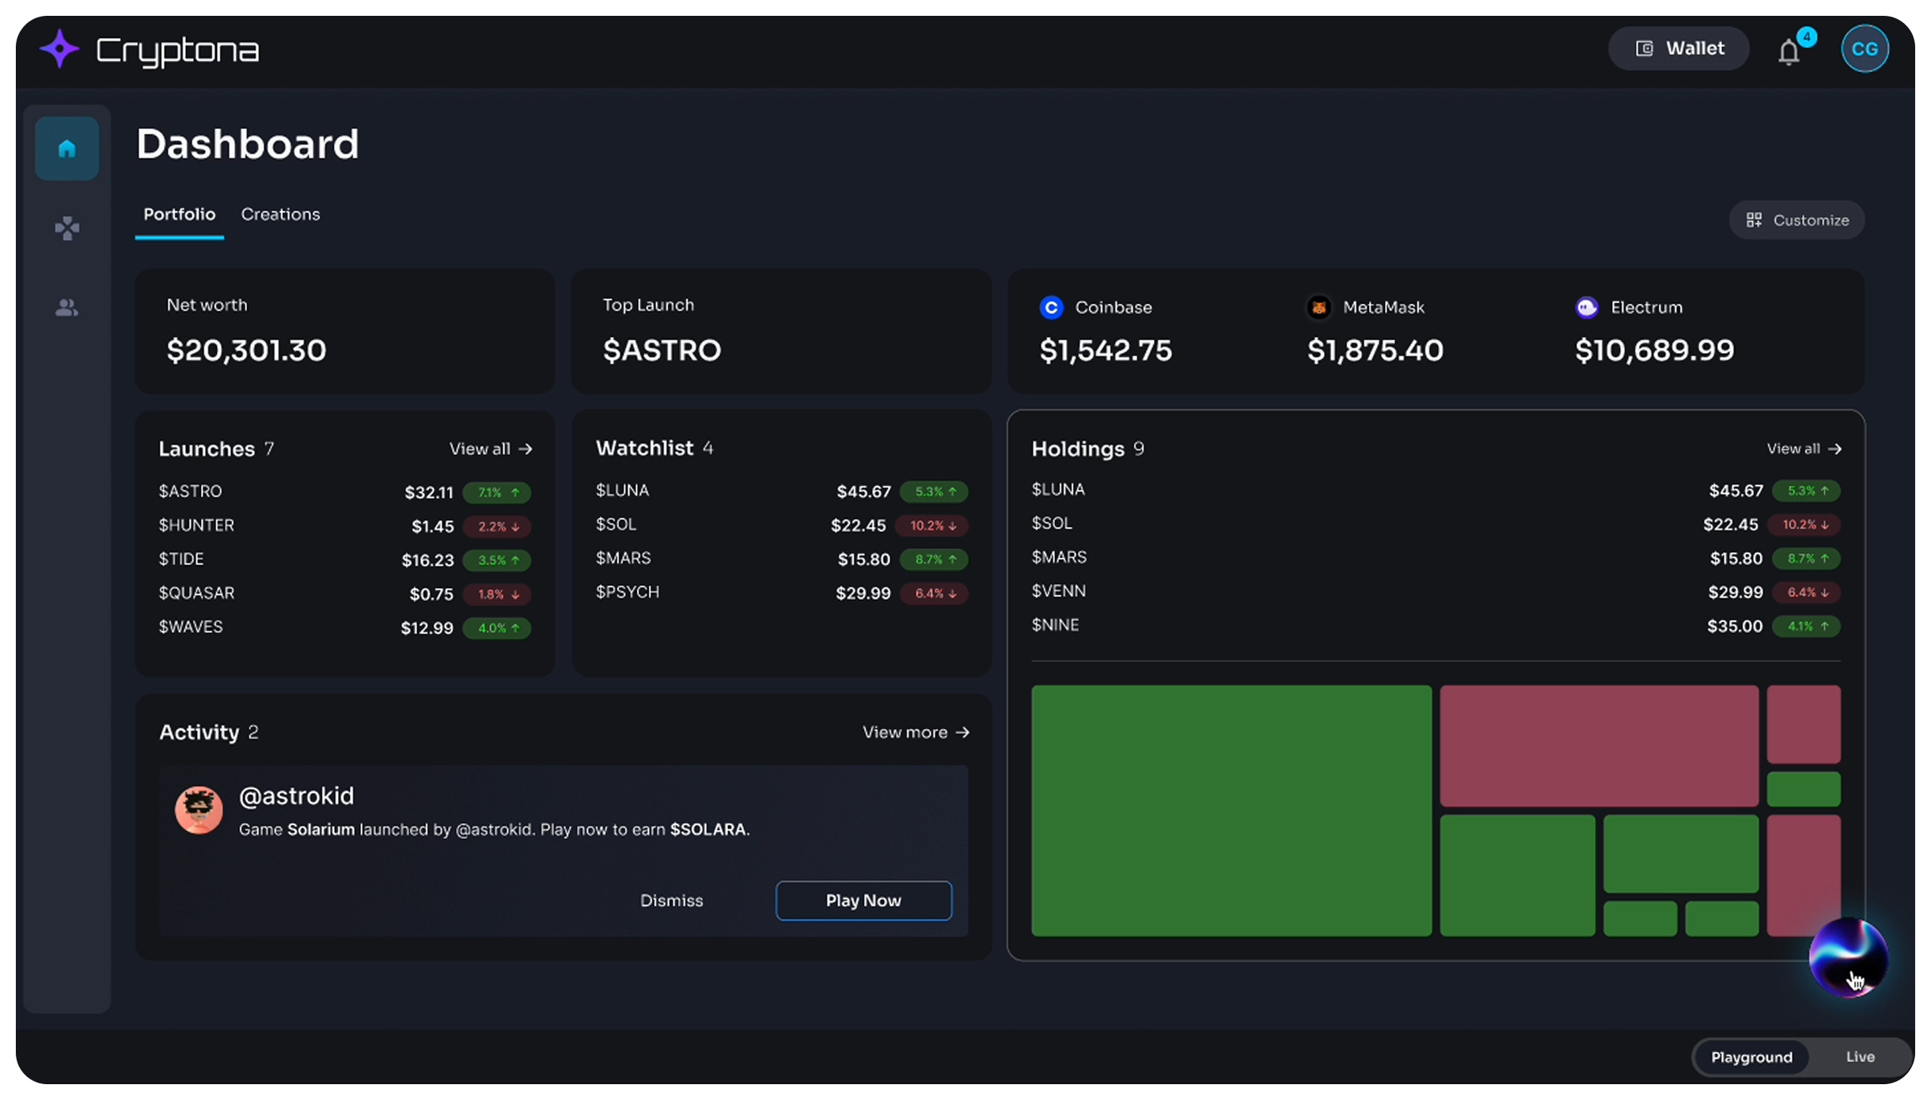Select the Portfolio tab
Screen dimensions: 1931x1100
coord(179,214)
